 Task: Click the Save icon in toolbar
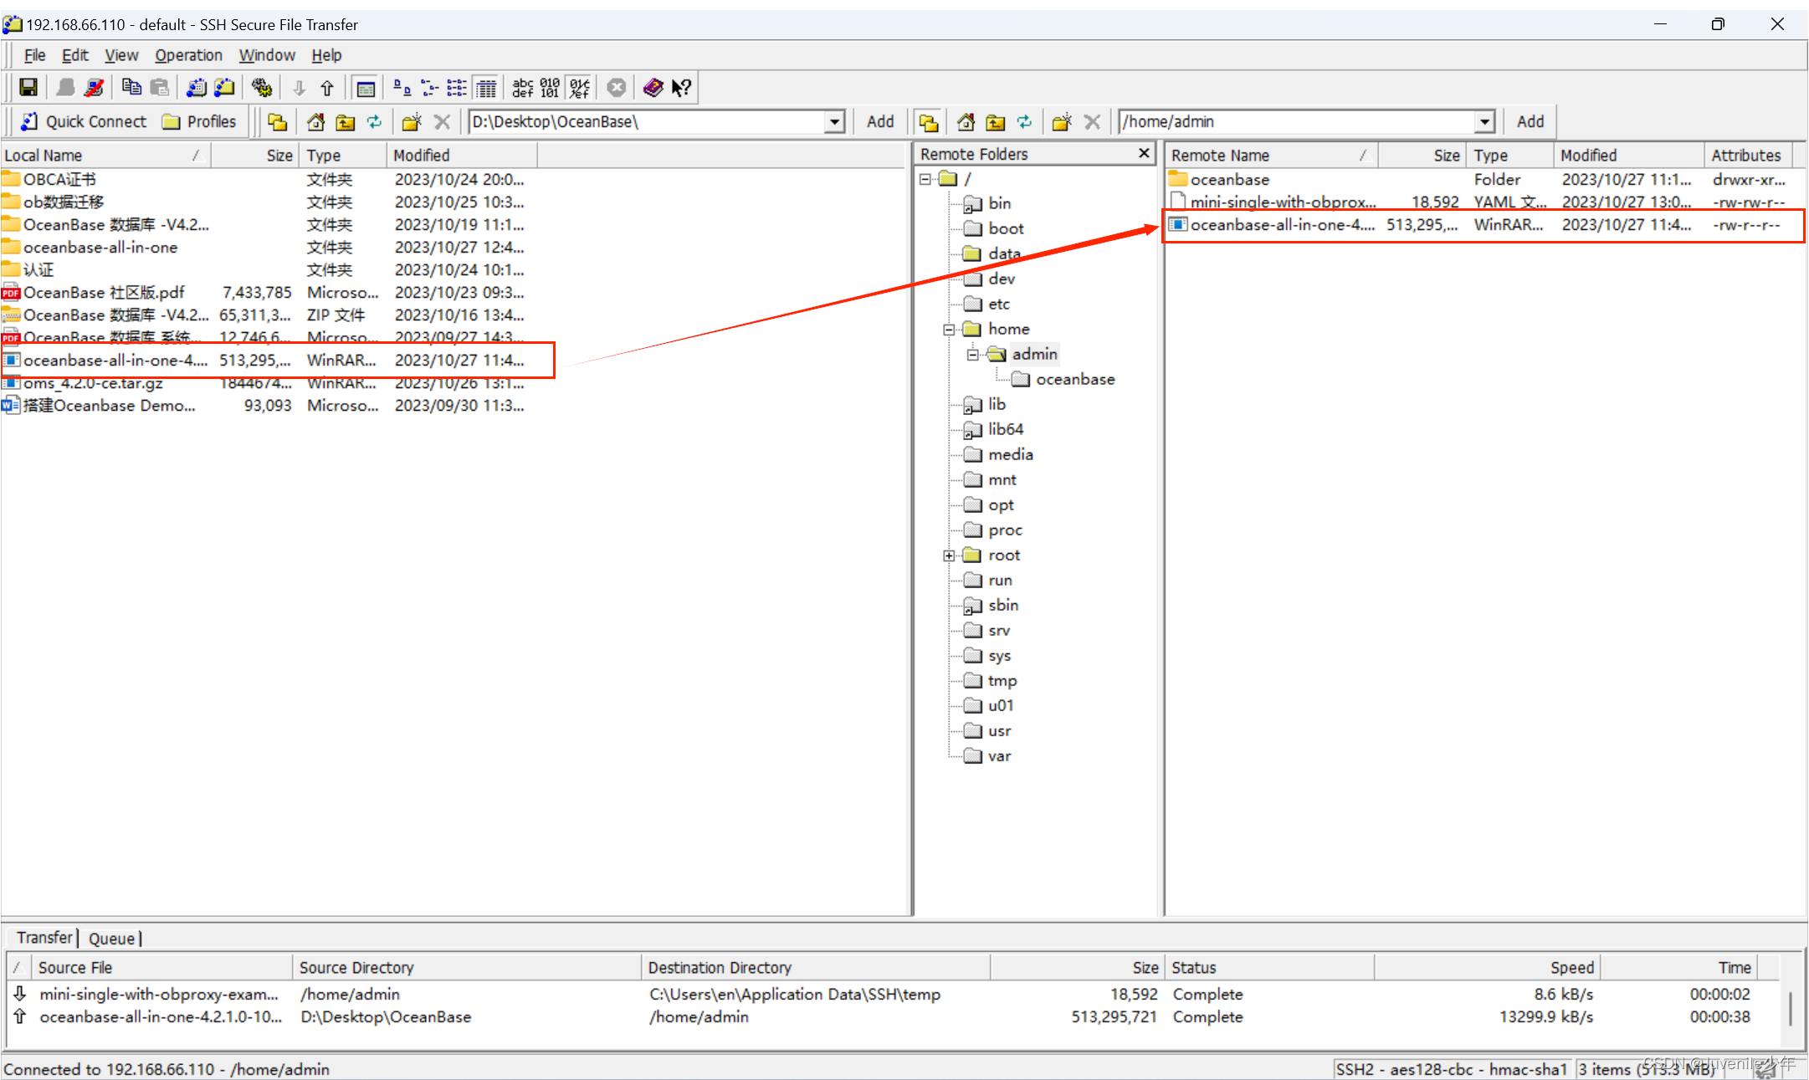pyautogui.click(x=28, y=88)
